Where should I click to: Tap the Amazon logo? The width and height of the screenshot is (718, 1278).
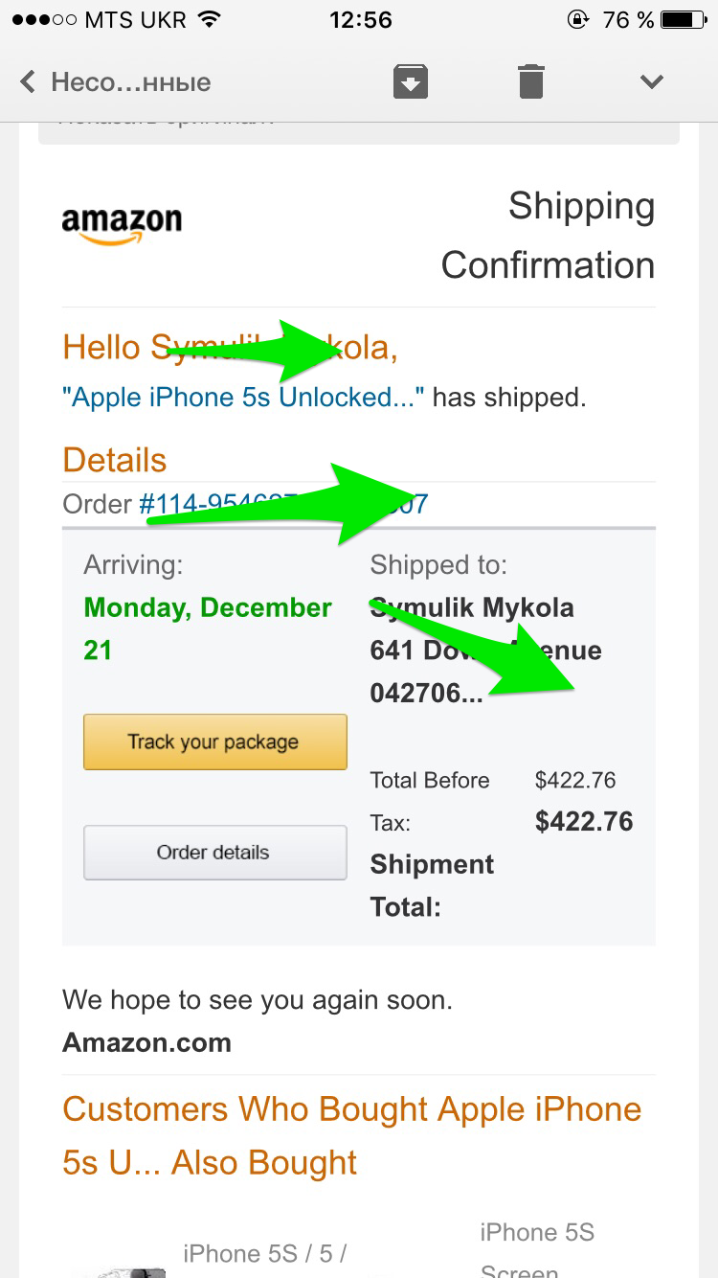coord(122,224)
